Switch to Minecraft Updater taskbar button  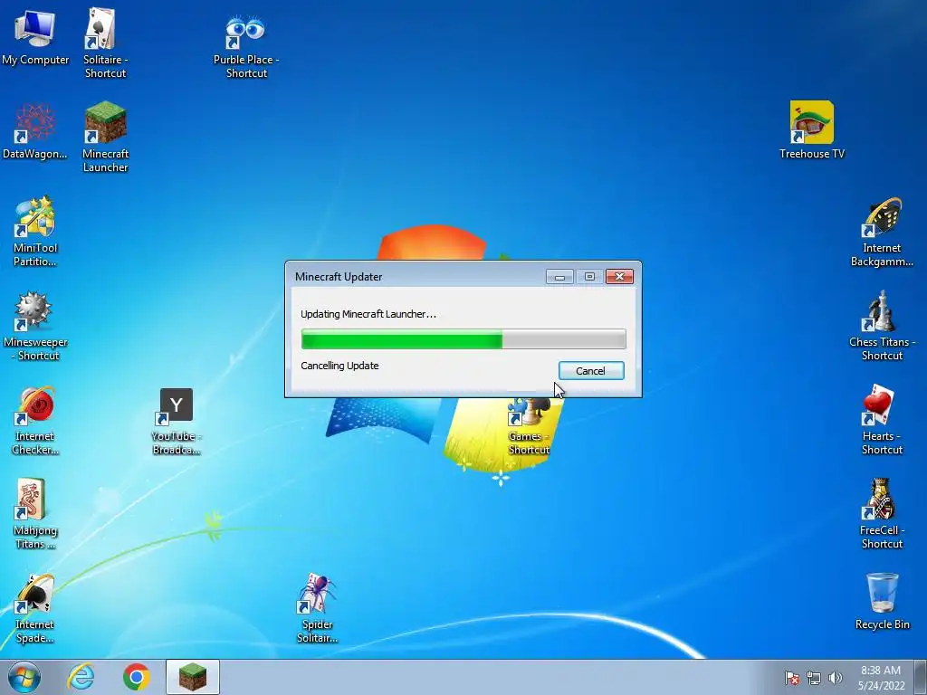pos(193,677)
